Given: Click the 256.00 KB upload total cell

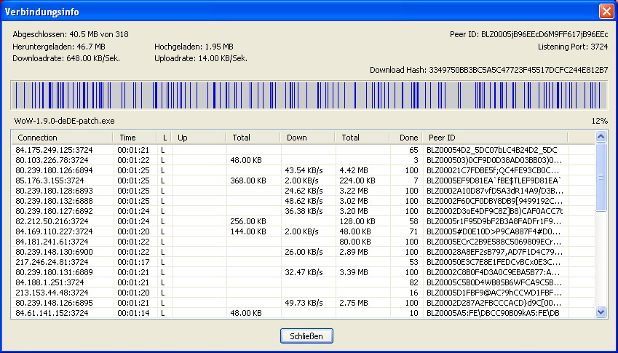Looking at the screenshot, I should click(248, 221).
